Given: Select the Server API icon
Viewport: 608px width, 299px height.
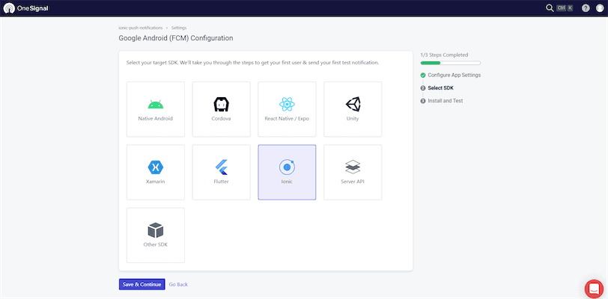Looking at the screenshot, I should tap(353, 167).
